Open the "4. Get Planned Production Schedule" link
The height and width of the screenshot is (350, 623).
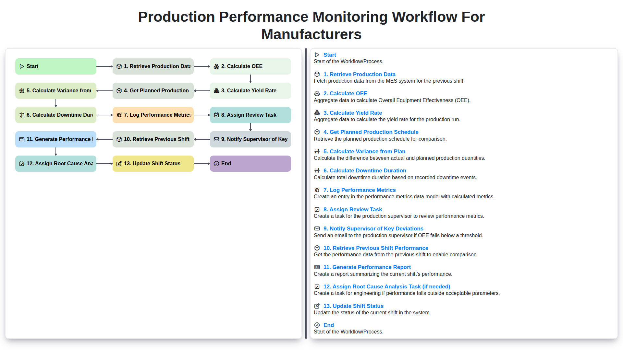coord(371,132)
